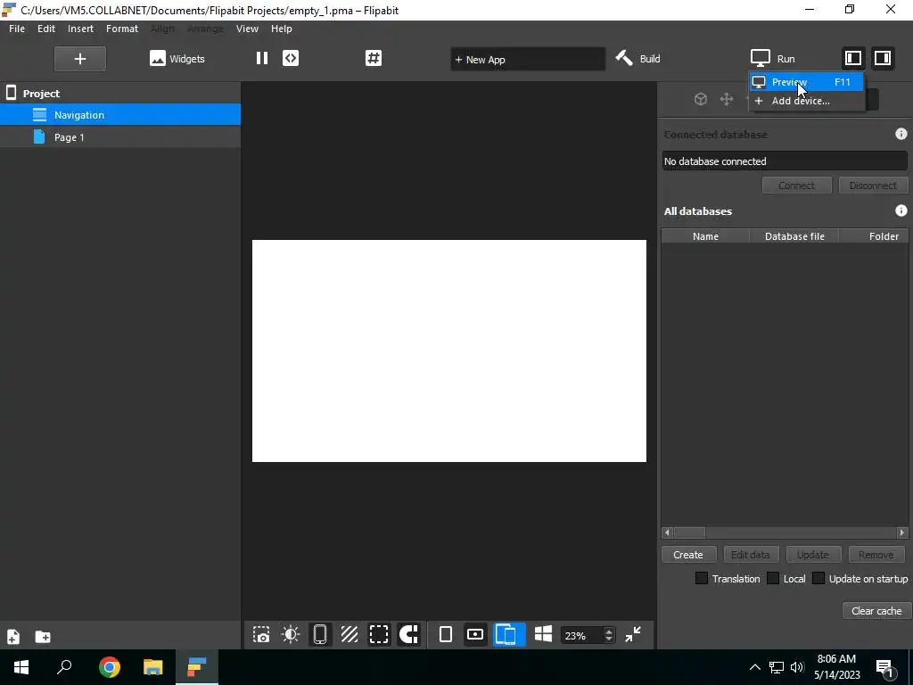Image resolution: width=913 pixels, height=685 pixels.
Task: Click the Remove button
Action: (x=876, y=555)
